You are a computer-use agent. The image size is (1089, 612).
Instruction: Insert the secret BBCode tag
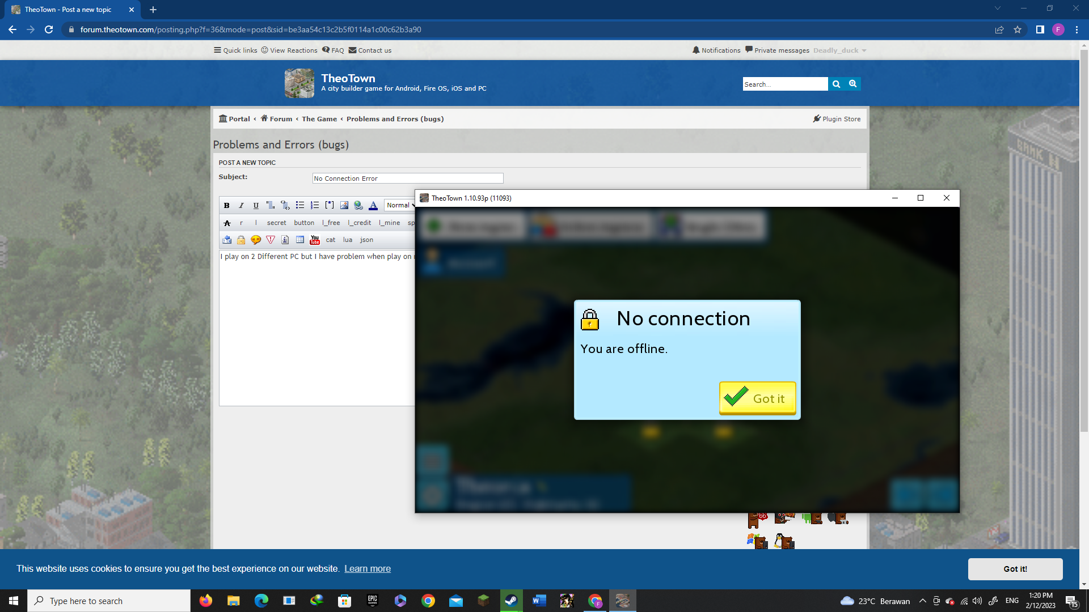pos(277,223)
